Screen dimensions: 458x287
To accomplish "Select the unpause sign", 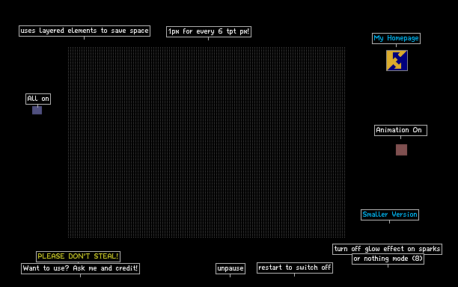I will [x=230, y=268].
